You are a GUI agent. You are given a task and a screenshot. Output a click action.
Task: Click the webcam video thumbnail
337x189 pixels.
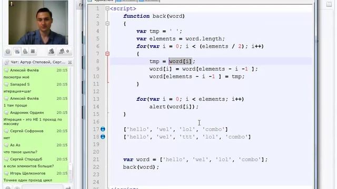click(38, 22)
